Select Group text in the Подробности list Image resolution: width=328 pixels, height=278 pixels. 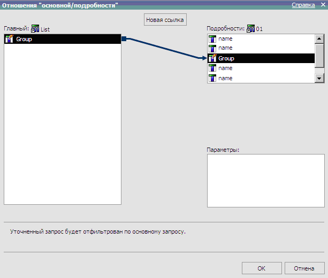(226, 58)
